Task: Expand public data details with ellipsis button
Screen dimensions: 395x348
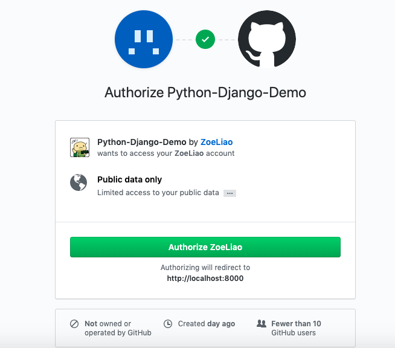Action: 230,193
